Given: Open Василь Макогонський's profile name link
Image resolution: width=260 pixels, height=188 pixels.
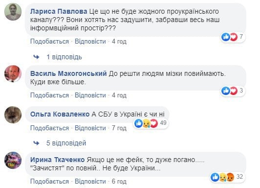Looking at the screenshot, I should pyautogui.click(x=68, y=73).
